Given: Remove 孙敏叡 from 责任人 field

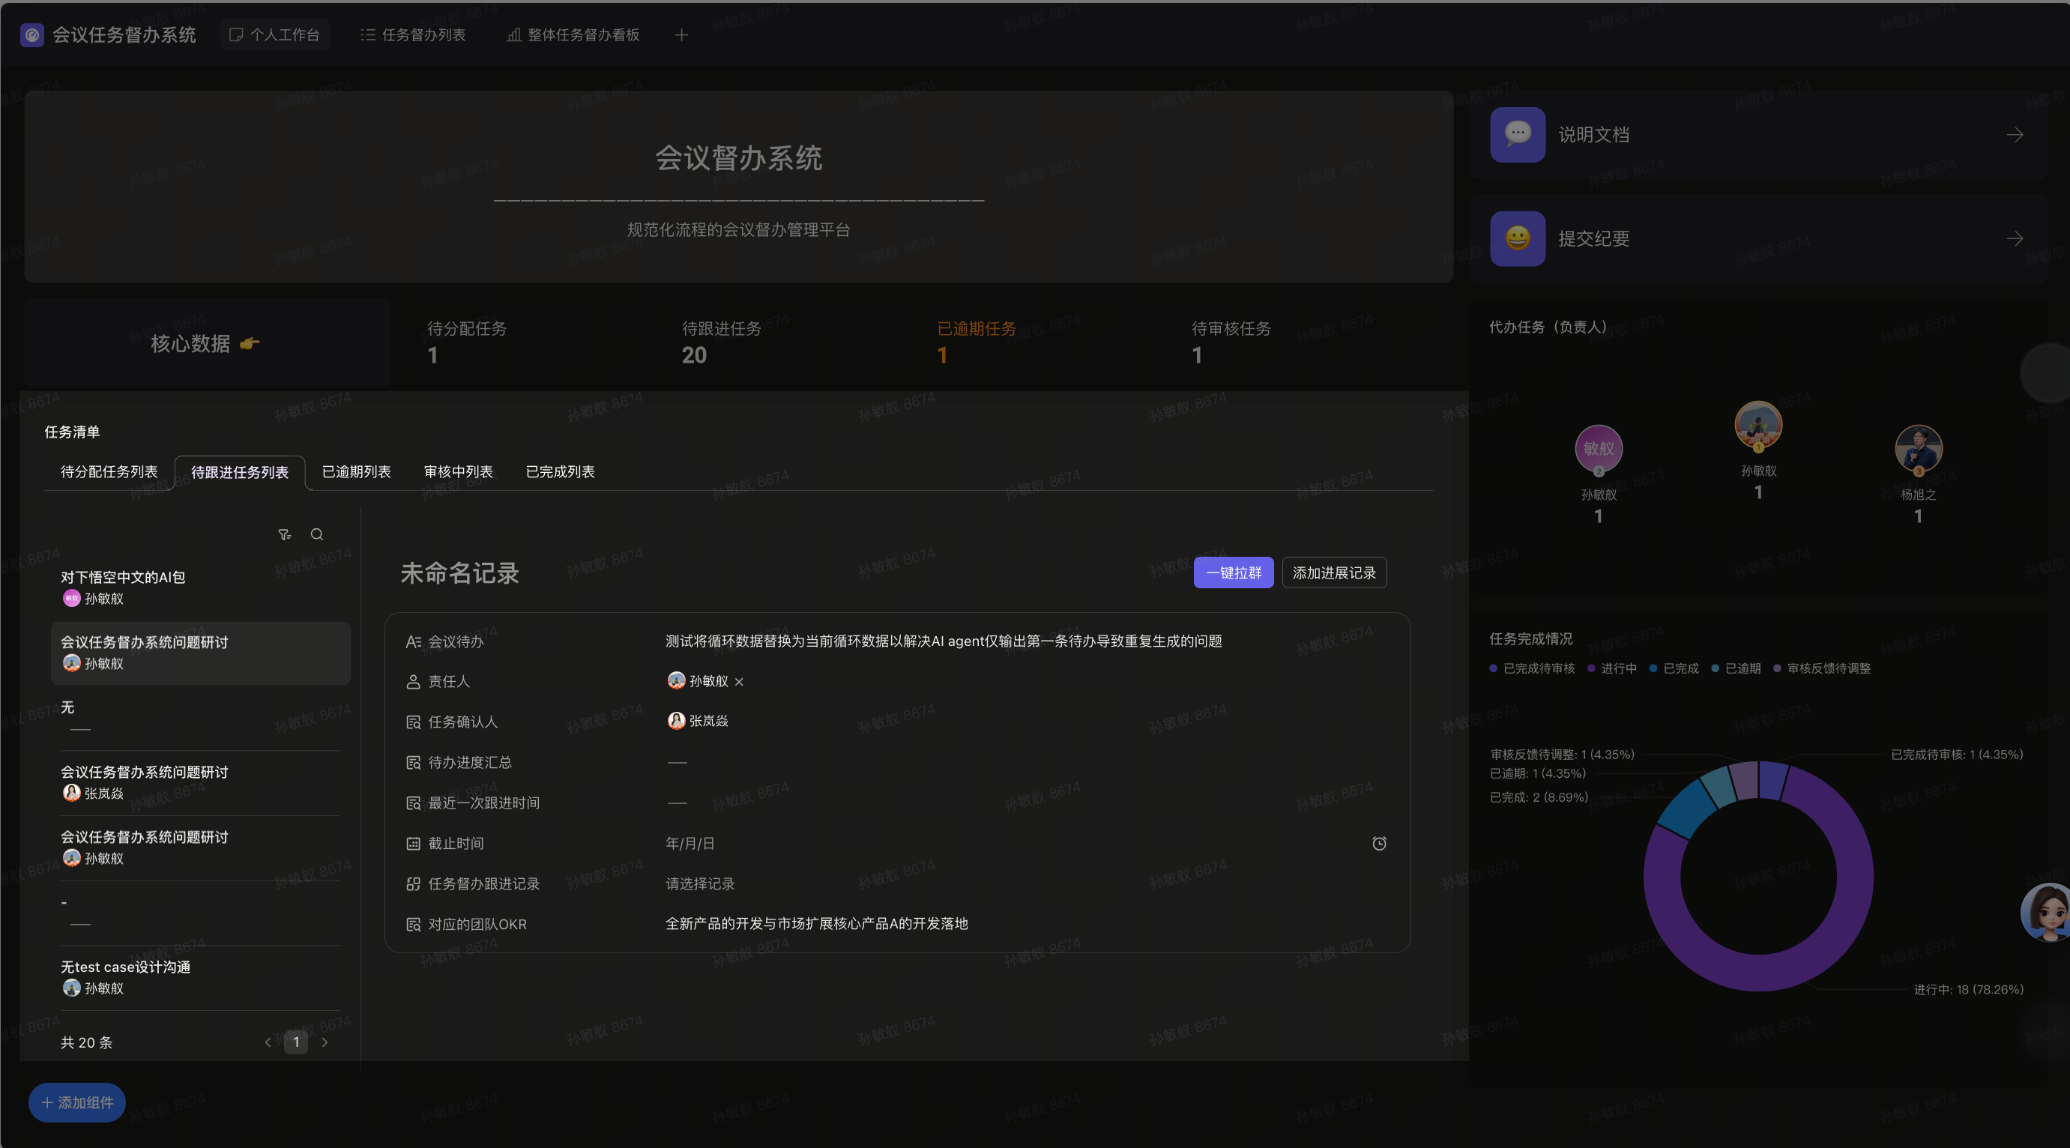Looking at the screenshot, I should point(739,682).
